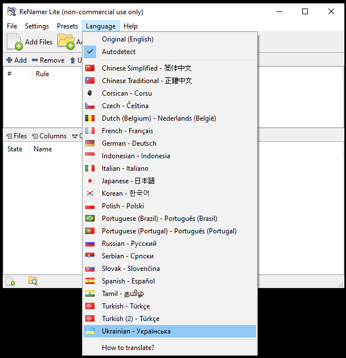This screenshot has width=346, height=358.
Task: Click the # column header in rules
Action: pos(9,73)
